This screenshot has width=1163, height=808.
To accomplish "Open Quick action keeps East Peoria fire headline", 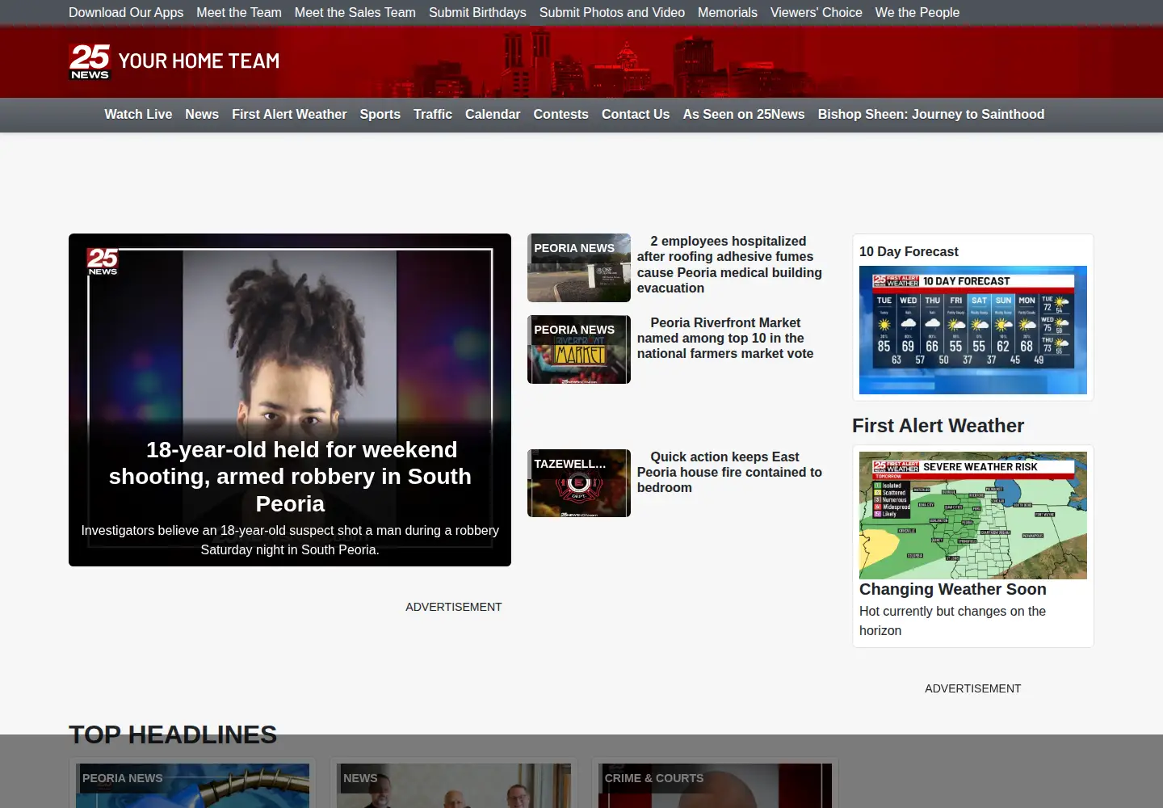I will (729, 472).
